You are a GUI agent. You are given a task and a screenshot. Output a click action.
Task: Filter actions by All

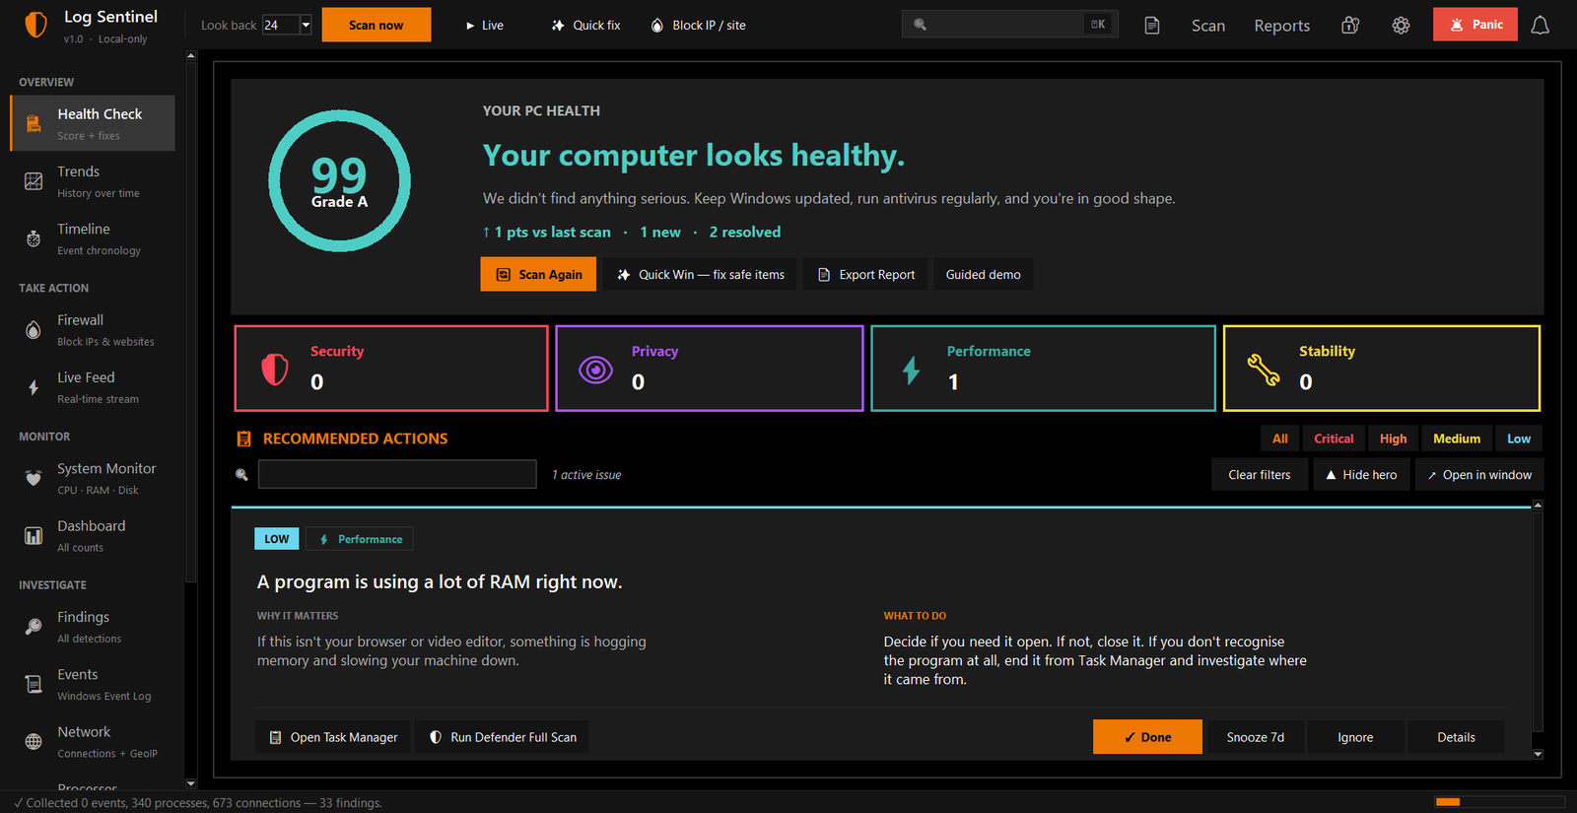pos(1279,439)
